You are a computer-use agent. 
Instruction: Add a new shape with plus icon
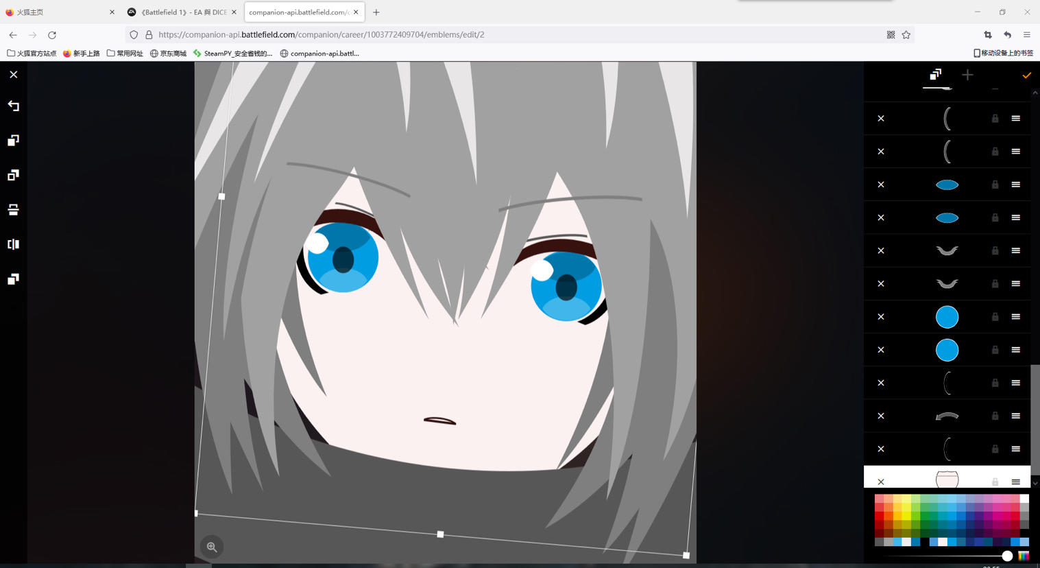967,75
